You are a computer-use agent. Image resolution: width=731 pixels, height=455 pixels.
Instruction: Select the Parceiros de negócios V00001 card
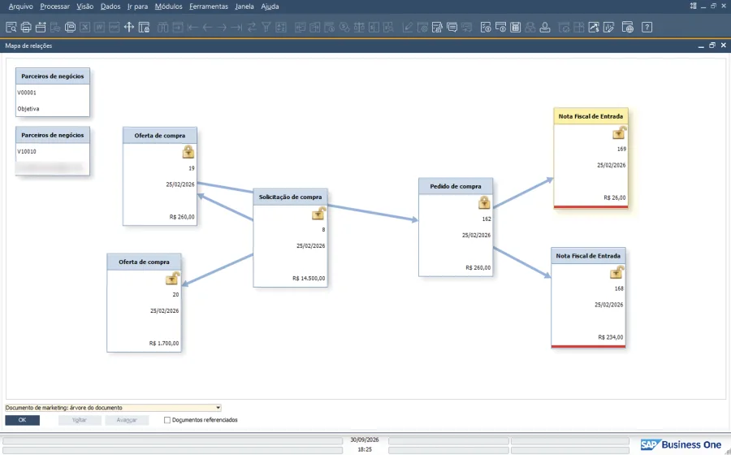coord(53,93)
